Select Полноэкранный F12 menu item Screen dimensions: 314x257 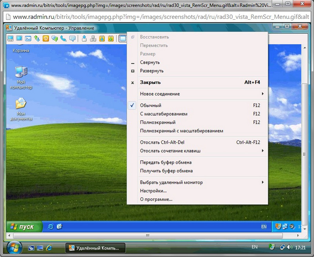[197, 122]
